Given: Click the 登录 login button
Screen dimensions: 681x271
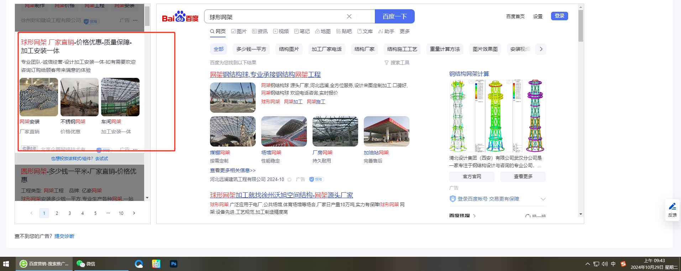Looking at the screenshot, I should tap(560, 16).
